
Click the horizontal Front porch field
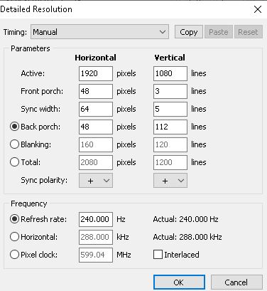click(x=96, y=91)
